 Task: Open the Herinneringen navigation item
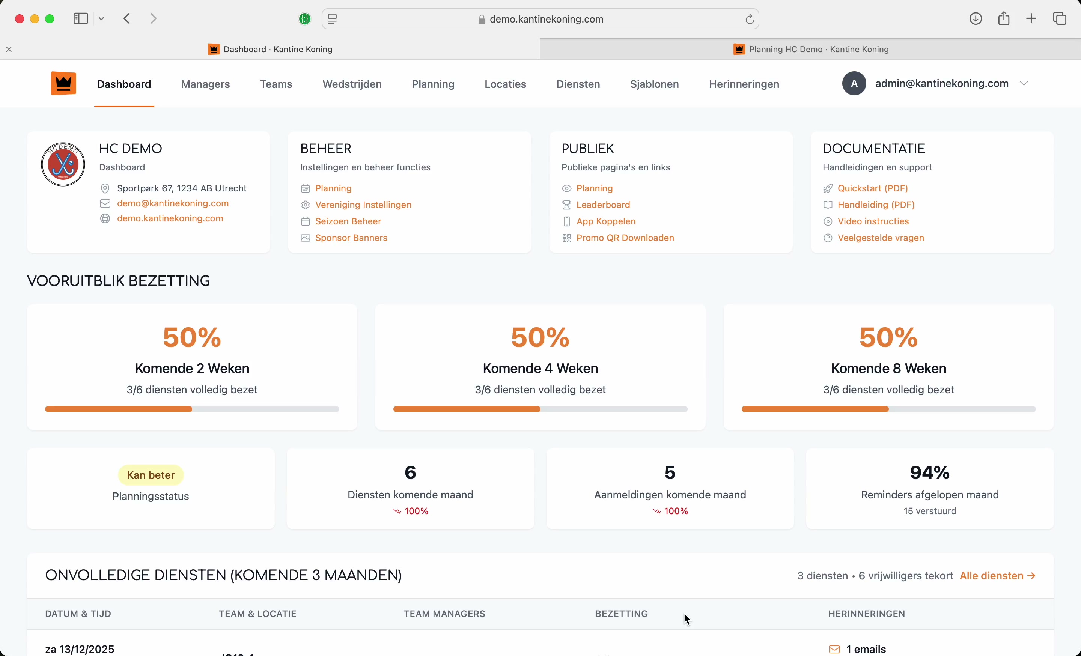pos(744,84)
